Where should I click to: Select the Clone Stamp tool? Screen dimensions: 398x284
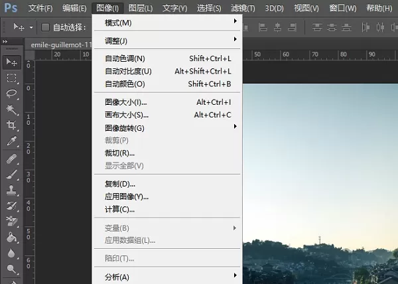(x=12, y=190)
